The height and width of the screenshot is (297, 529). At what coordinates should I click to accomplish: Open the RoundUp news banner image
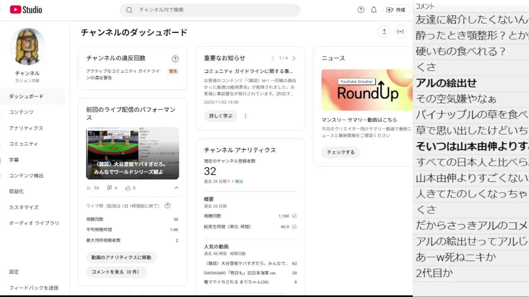click(367, 90)
